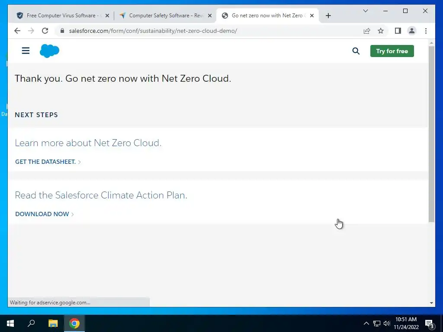Open a new tab with plus button
This screenshot has height=332, width=443.
(x=328, y=16)
